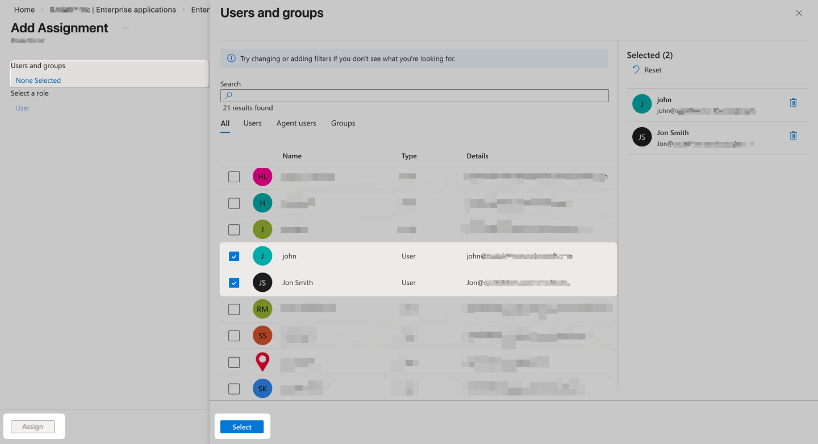Switch to the Groups tab

click(343, 123)
